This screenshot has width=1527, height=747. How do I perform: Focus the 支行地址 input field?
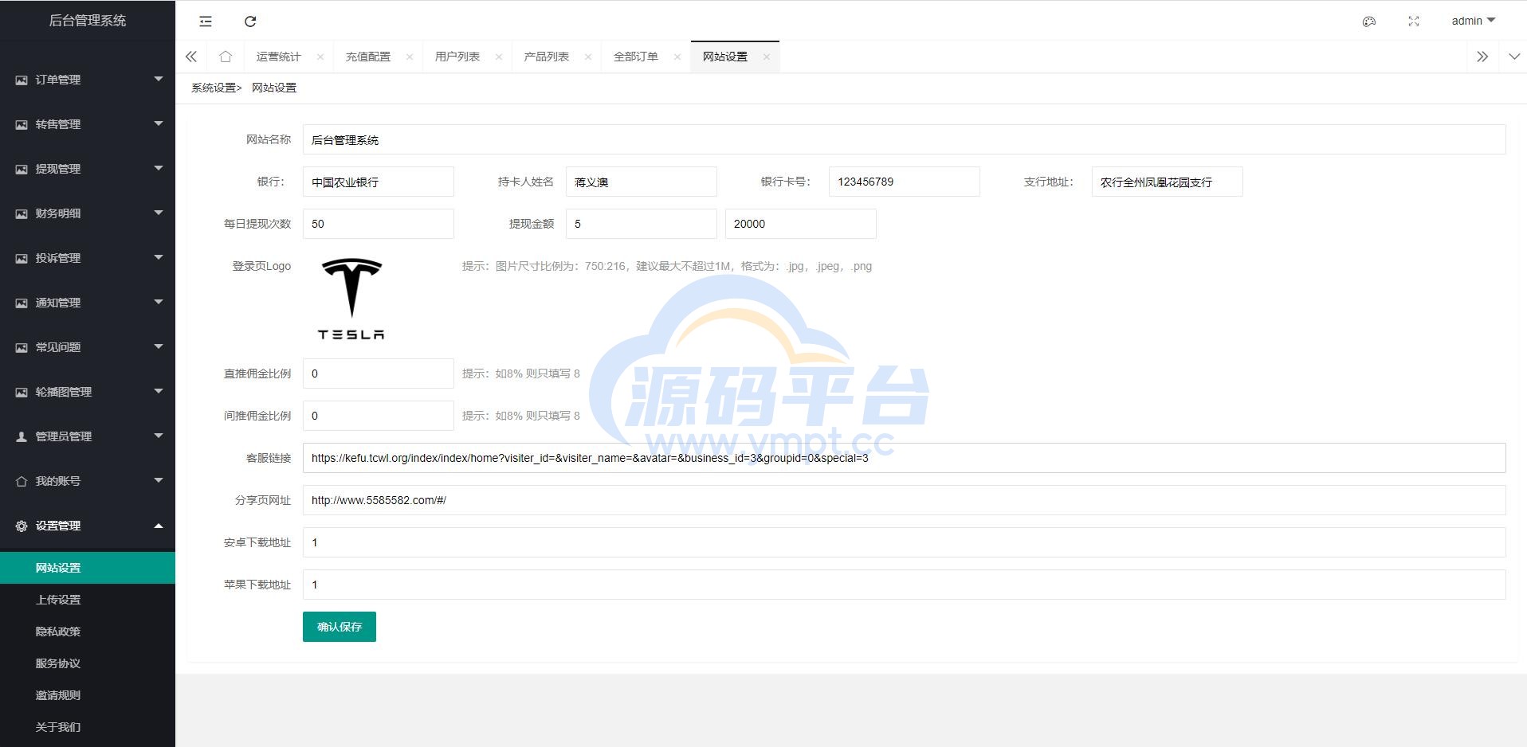coord(1168,182)
